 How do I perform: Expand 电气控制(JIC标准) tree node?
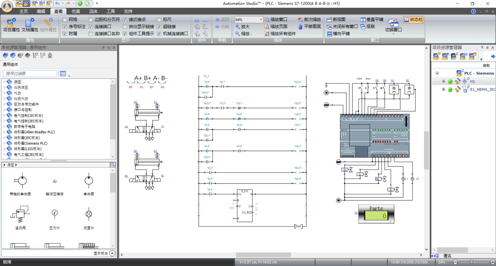[x=4, y=115]
